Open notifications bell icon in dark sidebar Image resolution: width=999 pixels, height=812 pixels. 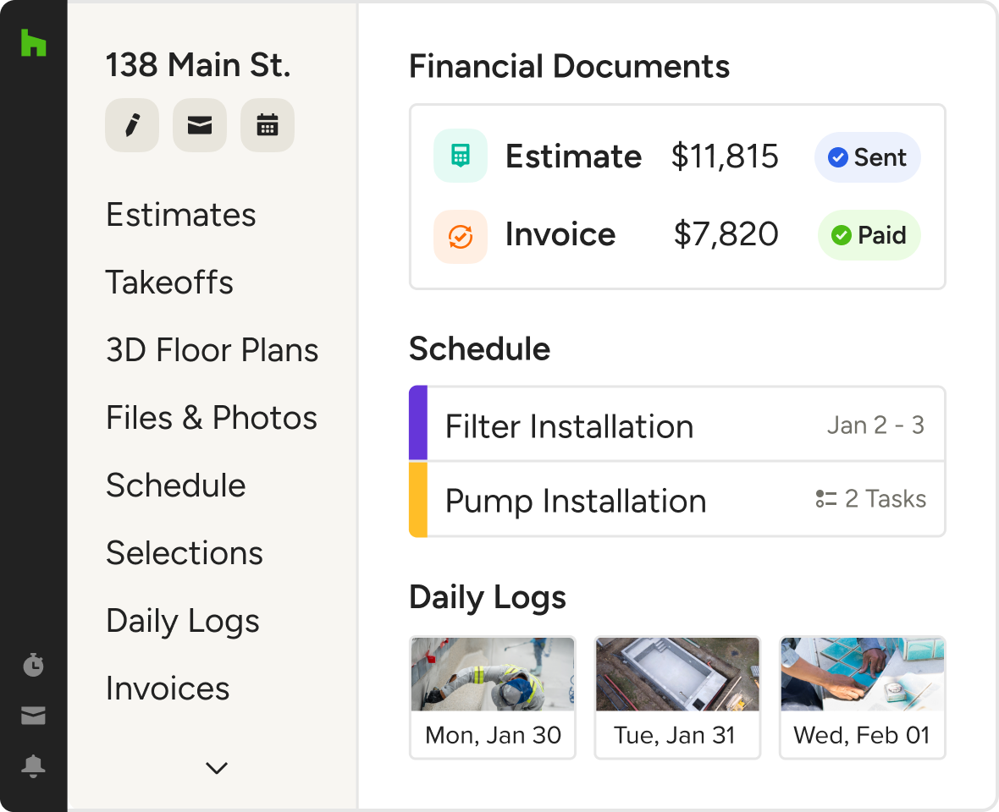click(33, 766)
